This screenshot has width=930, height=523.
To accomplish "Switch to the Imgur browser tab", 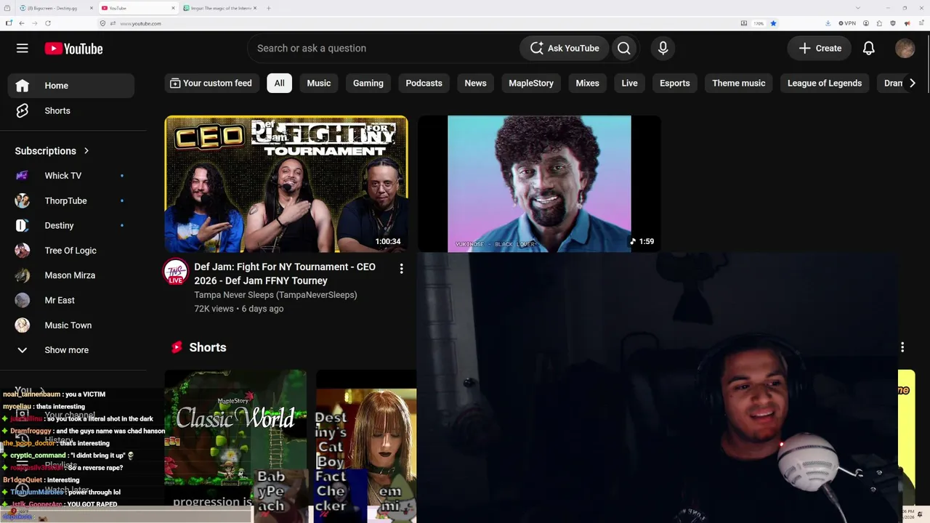I will point(219,8).
